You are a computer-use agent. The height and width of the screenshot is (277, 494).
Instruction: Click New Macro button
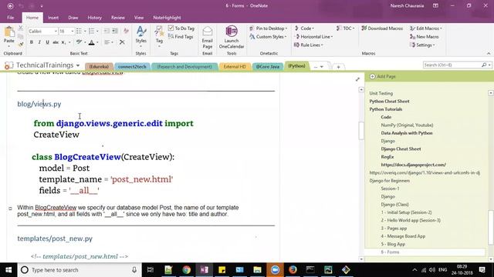424,37
